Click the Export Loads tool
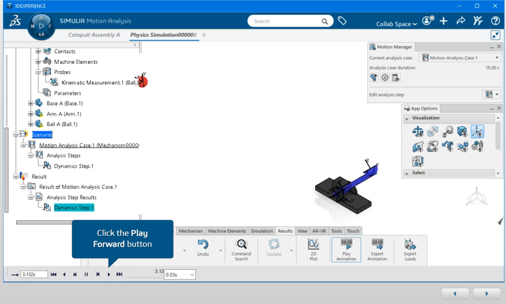The image size is (506, 304). pyautogui.click(x=410, y=250)
